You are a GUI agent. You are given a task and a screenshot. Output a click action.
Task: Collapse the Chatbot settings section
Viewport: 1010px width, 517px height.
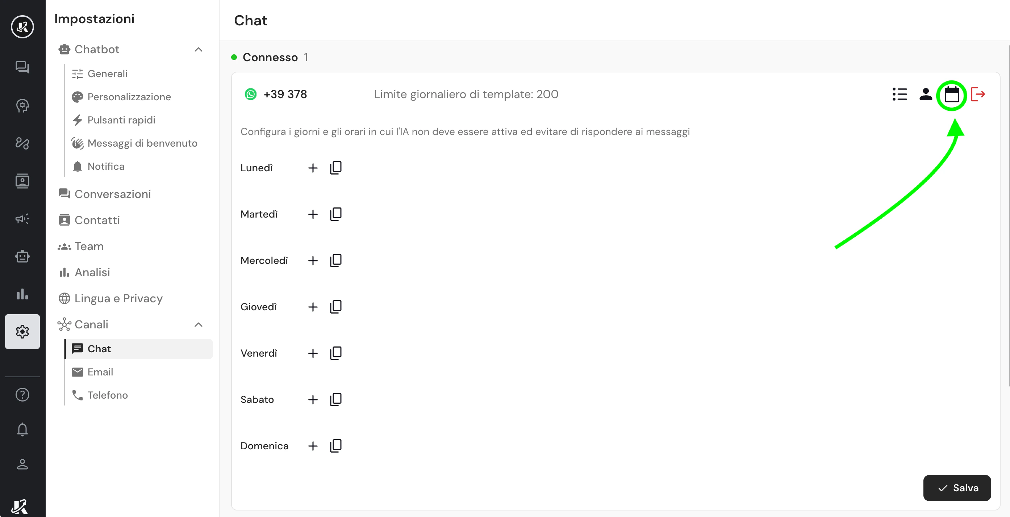click(199, 50)
